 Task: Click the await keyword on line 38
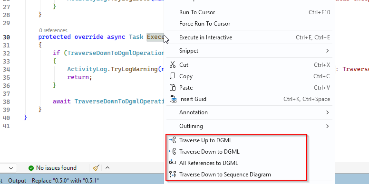pos(62,101)
